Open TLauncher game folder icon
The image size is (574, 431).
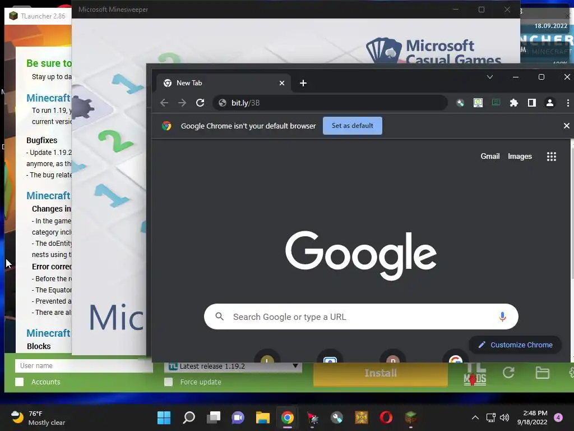point(542,373)
